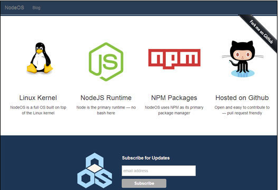The image size is (278, 190).
Task: Open the NodeOS home link in navbar
Action: point(14,7)
